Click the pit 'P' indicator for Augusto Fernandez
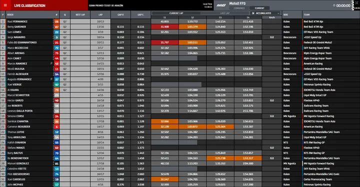 (x=51, y=79)
